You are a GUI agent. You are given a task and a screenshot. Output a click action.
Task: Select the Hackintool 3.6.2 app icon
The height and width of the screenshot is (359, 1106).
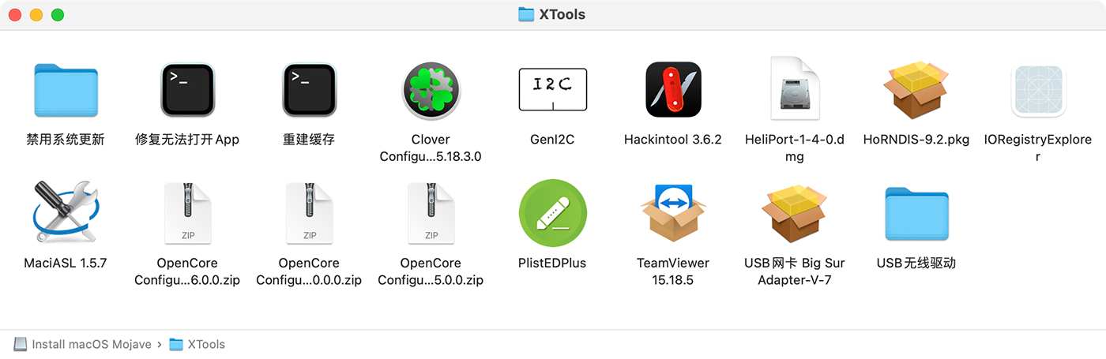coord(674,90)
